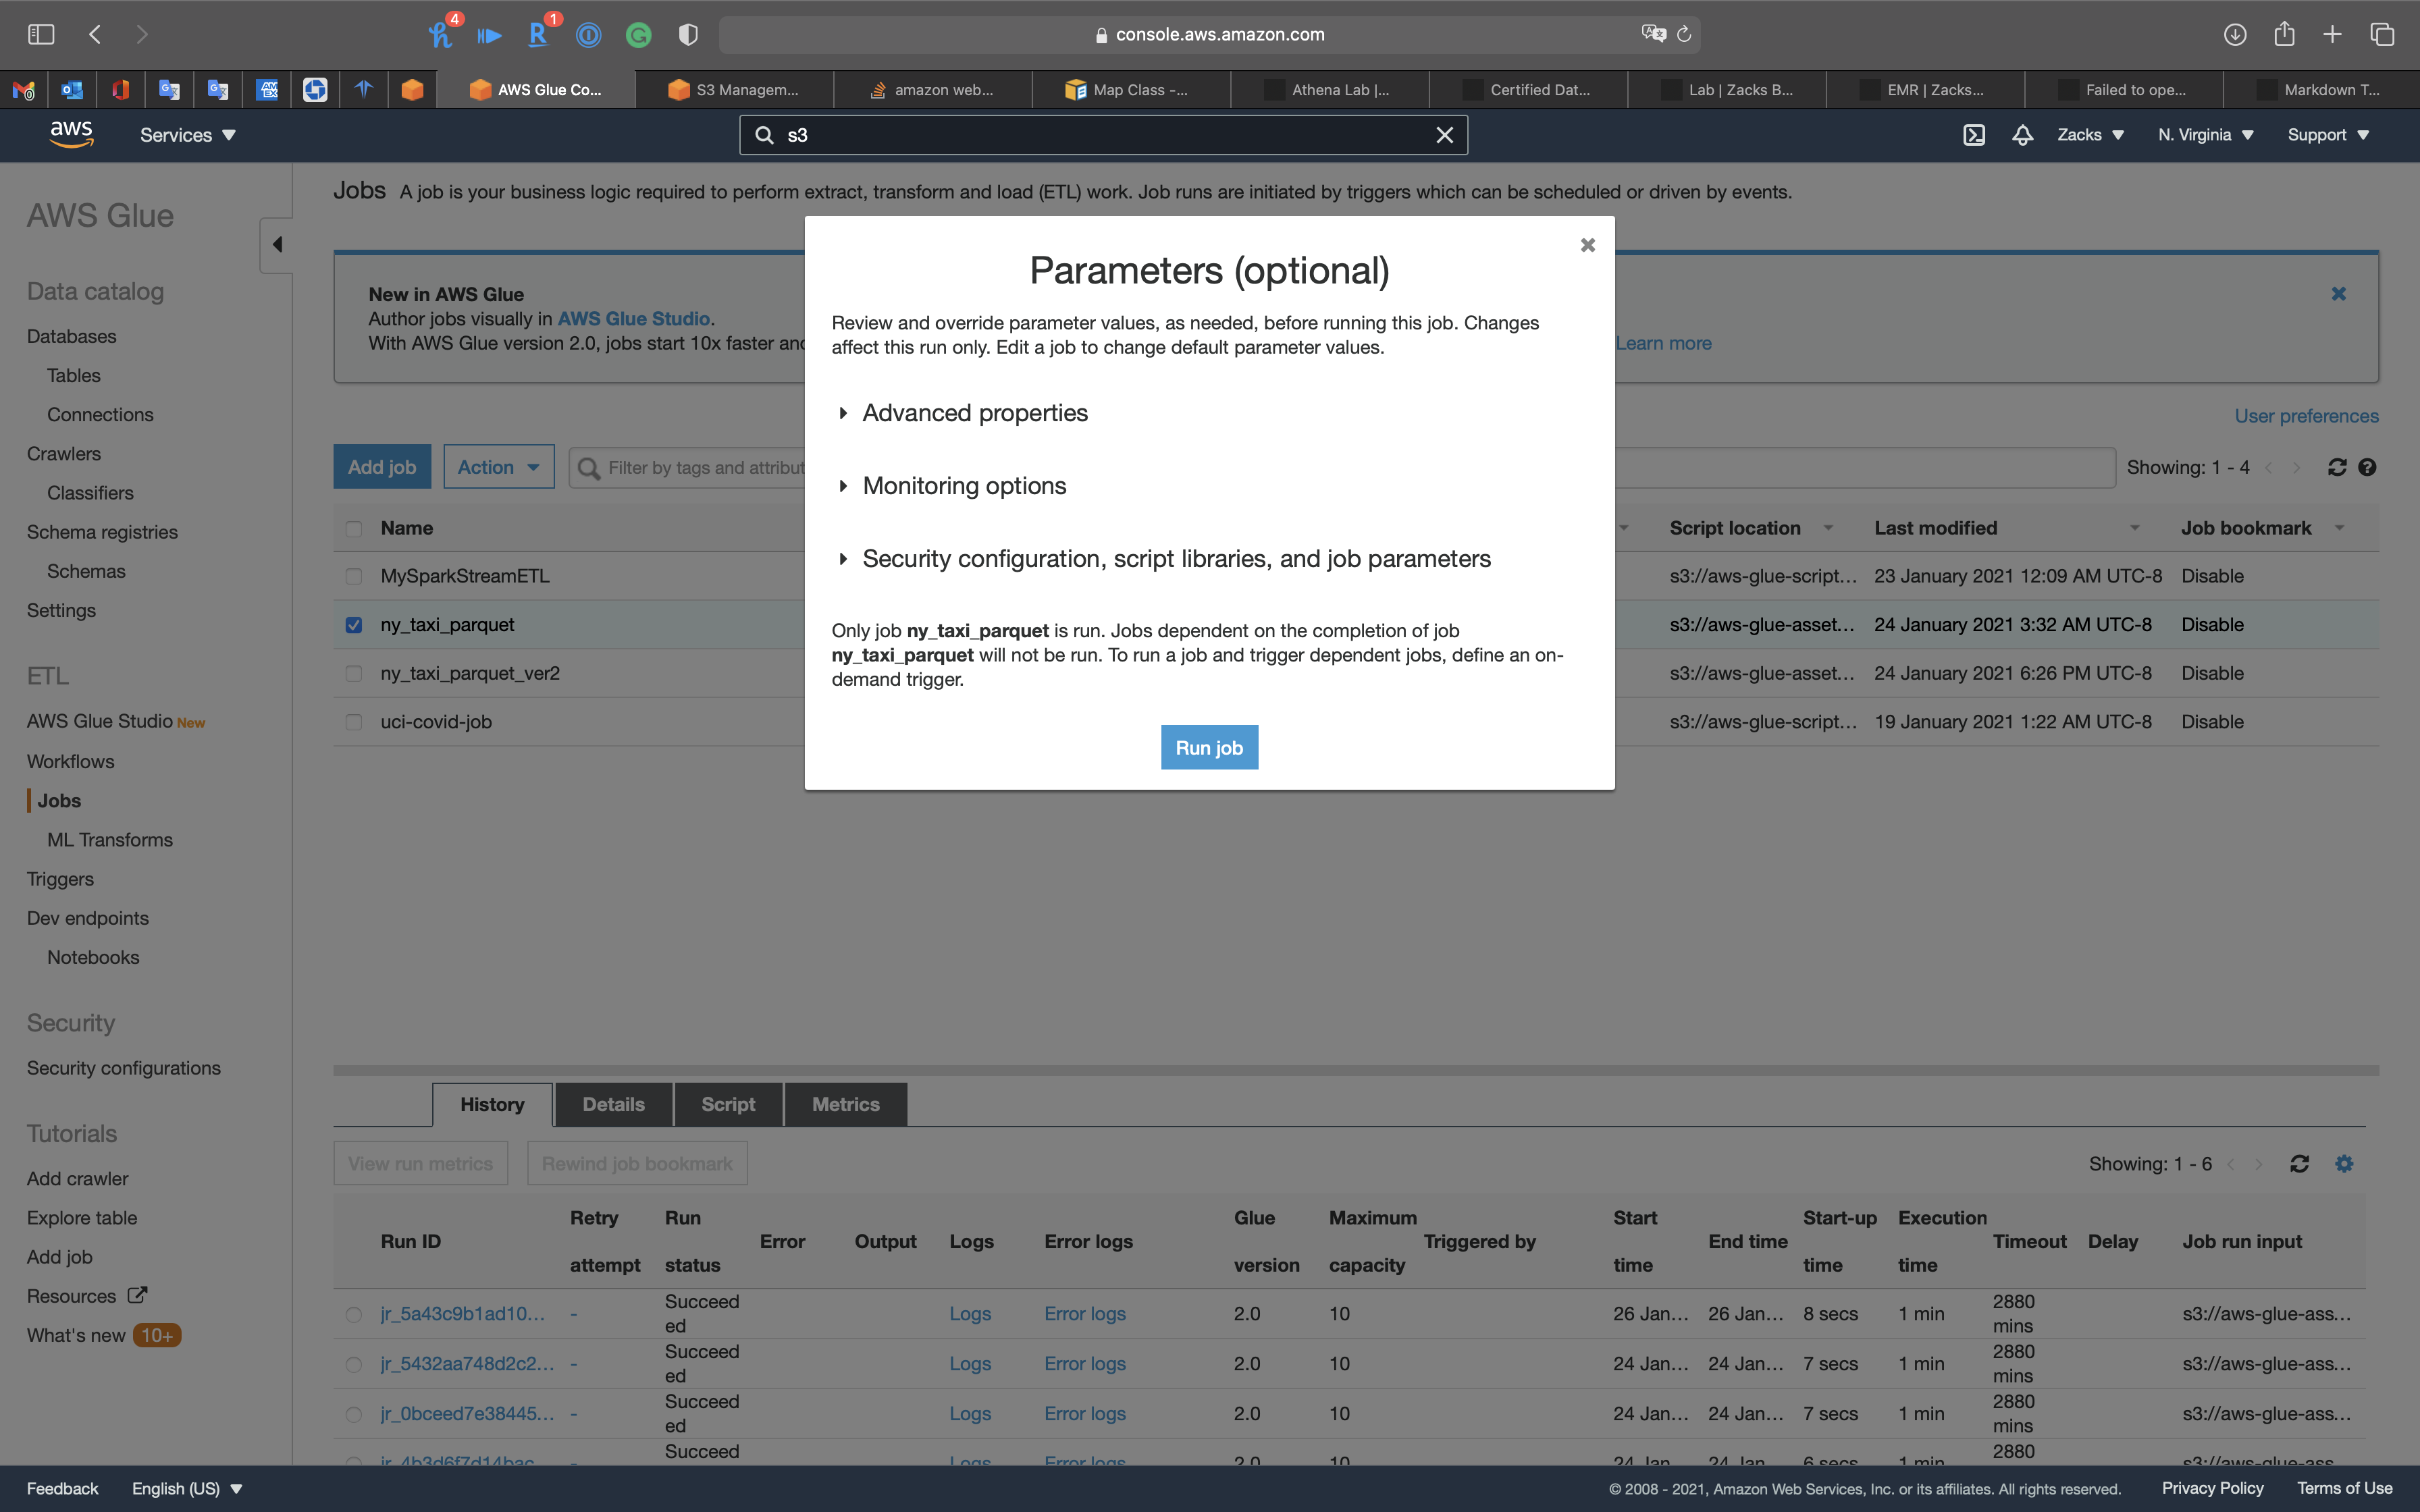This screenshot has width=2420, height=1512.
Task: Uncheck the ny_taxi_parquet job checkbox
Action: pyautogui.click(x=354, y=625)
